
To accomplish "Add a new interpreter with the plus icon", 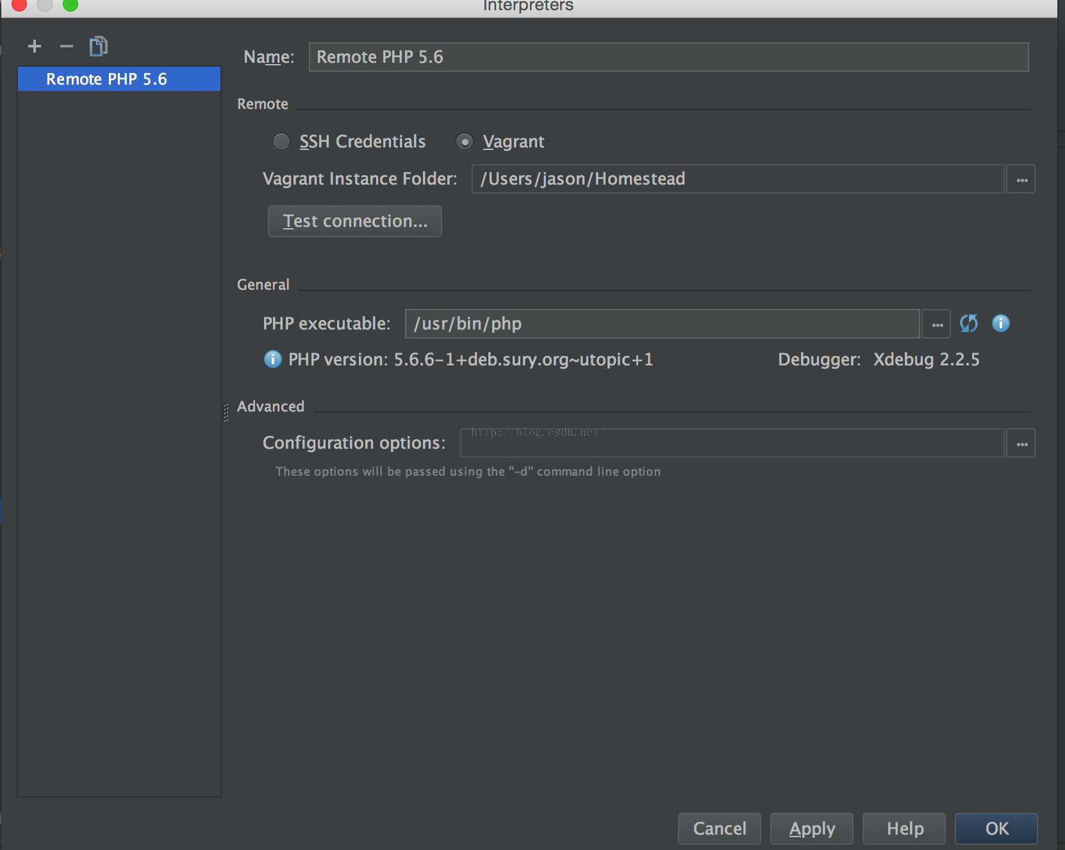I will (35, 46).
